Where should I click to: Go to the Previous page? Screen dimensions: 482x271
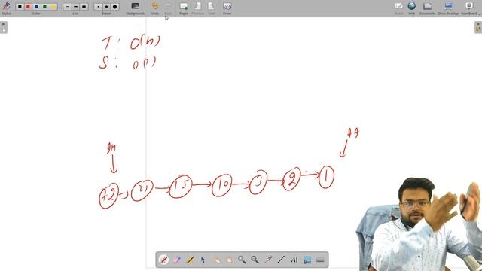pyautogui.click(x=197, y=8)
